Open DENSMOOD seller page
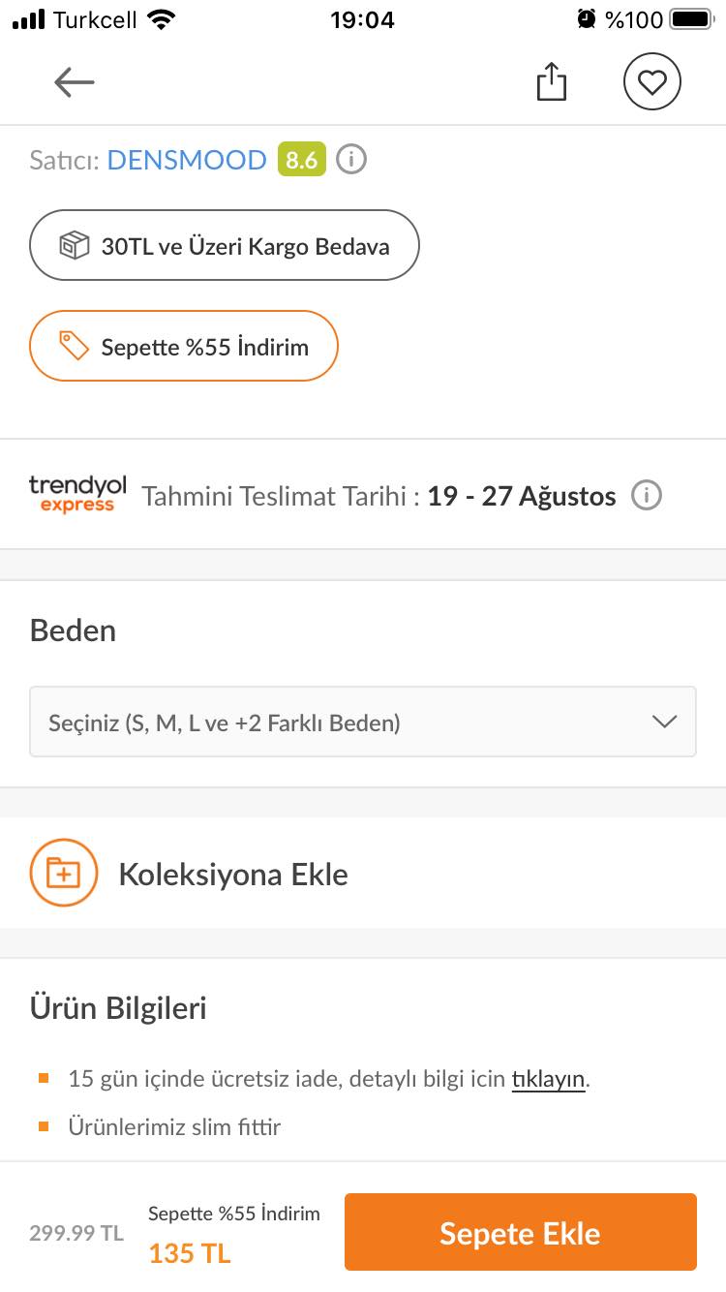The image size is (726, 1292). 187,160
